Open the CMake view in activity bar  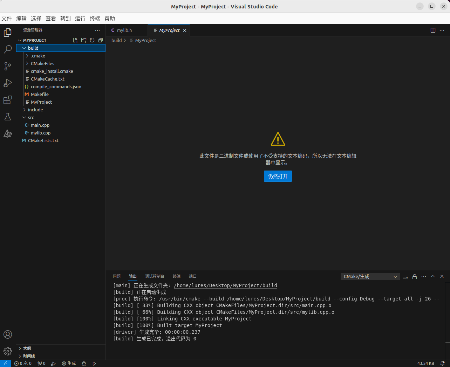(8, 133)
